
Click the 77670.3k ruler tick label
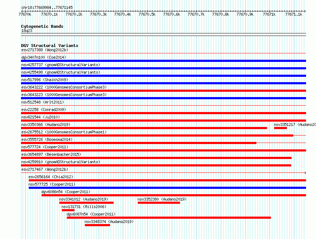point(98,14)
